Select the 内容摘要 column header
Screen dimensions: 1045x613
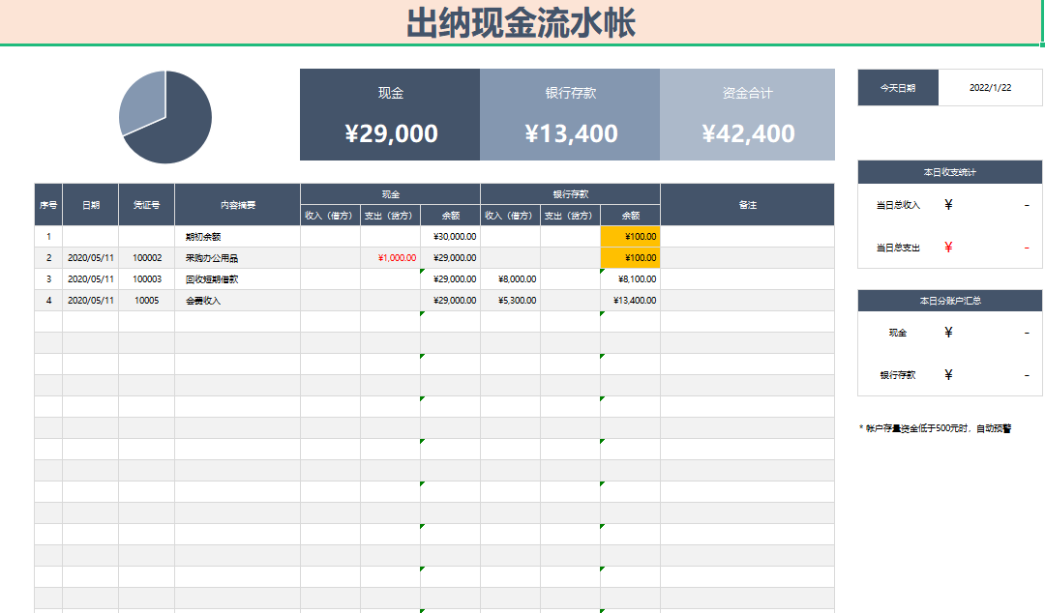237,204
